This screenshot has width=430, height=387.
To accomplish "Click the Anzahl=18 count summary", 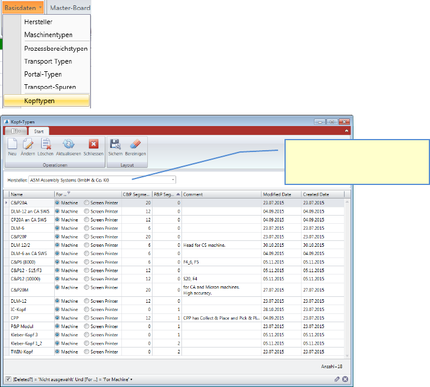I will (x=332, y=366).
